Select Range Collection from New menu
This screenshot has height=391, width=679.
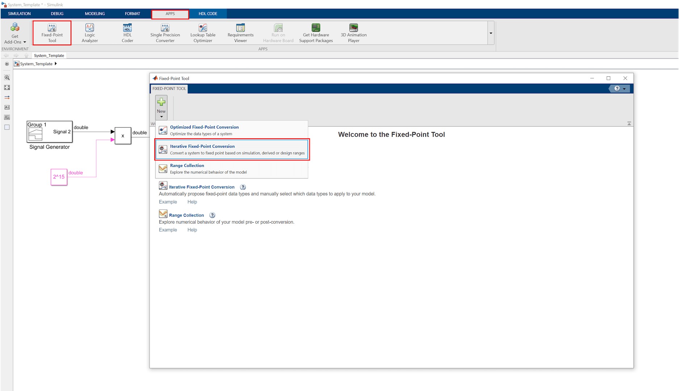coord(232,169)
